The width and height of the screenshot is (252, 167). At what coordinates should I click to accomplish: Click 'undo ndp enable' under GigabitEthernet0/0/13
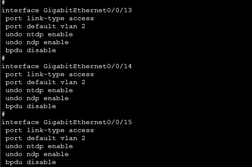tap(37, 42)
